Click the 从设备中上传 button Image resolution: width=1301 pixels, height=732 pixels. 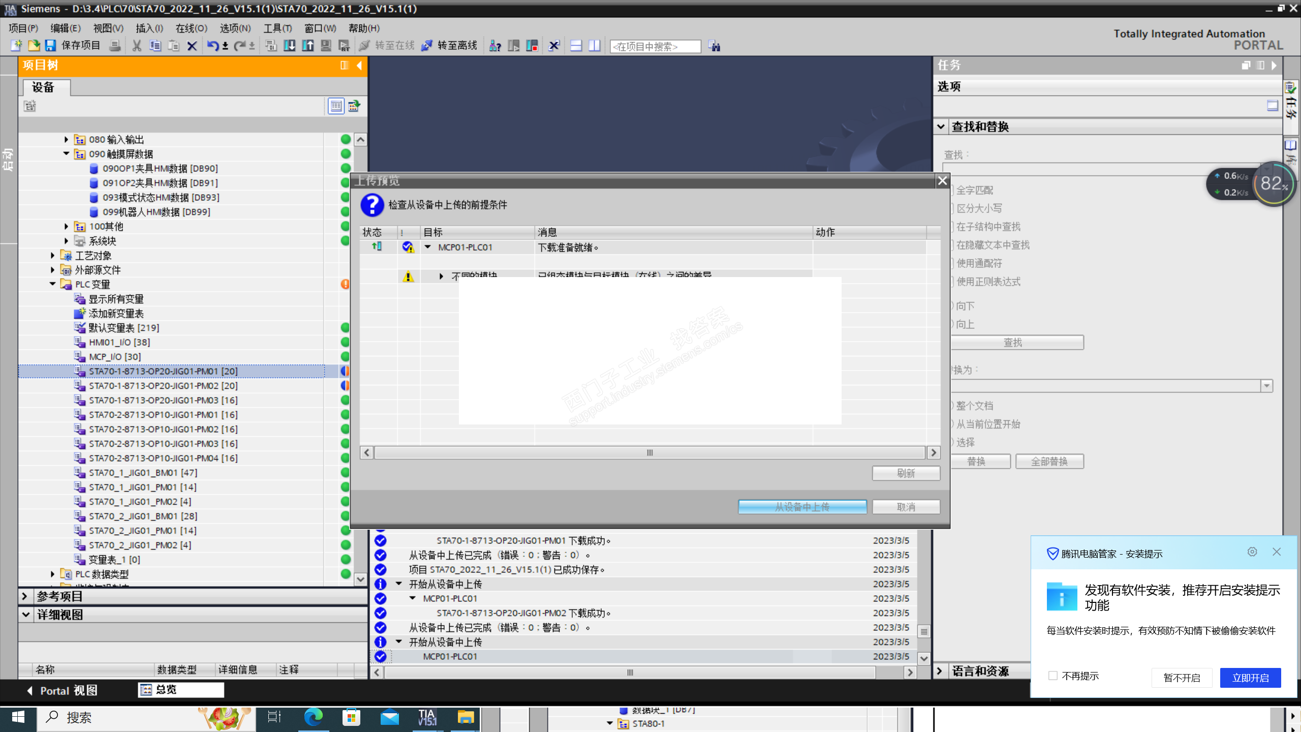[802, 507]
